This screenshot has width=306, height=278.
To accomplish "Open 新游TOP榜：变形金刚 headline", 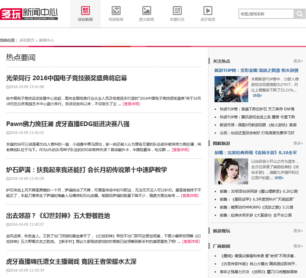I will click(256, 70).
